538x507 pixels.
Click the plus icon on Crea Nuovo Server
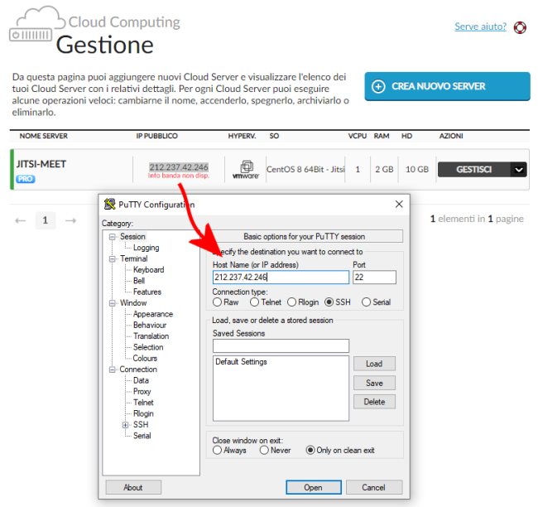coord(379,86)
